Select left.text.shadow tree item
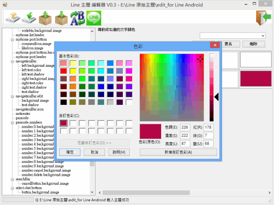The image size is (274, 205). pos(33,74)
